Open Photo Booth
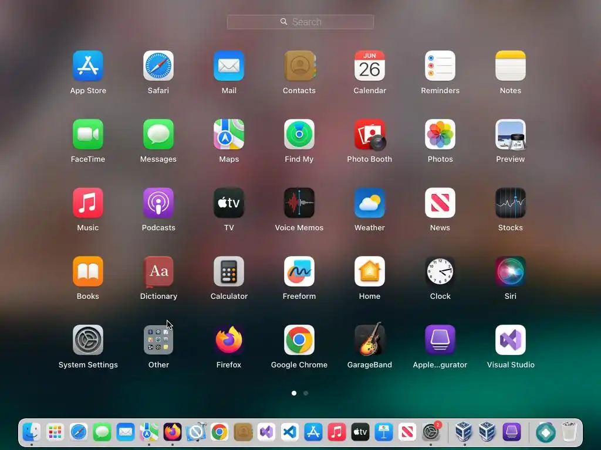The width and height of the screenshot is (601, 450). 370,134
